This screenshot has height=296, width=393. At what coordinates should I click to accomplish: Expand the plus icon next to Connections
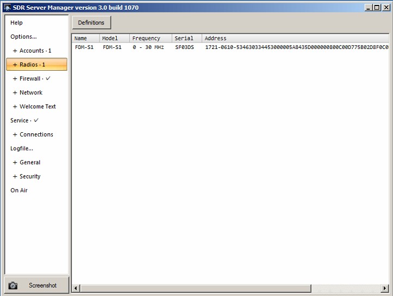tap(15, 135)
